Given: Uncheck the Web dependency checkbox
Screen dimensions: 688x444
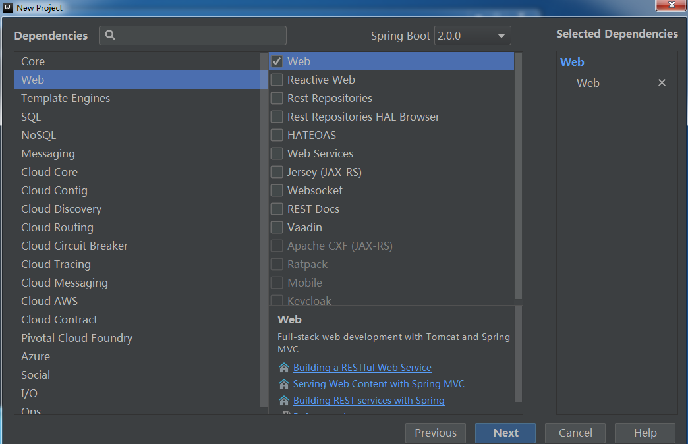Looking at the screenshot, I should (x=276, y=61).
